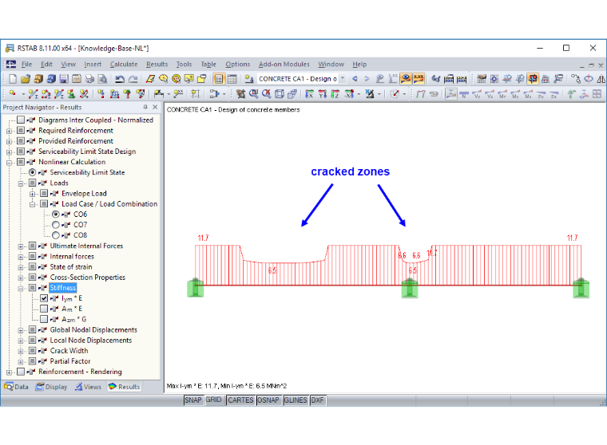Show shear force Vy diagram icon

point(477,94)
